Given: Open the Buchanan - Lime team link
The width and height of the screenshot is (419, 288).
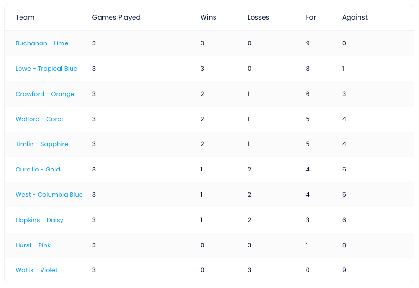Looking at the screenshot, I should 41,43.
